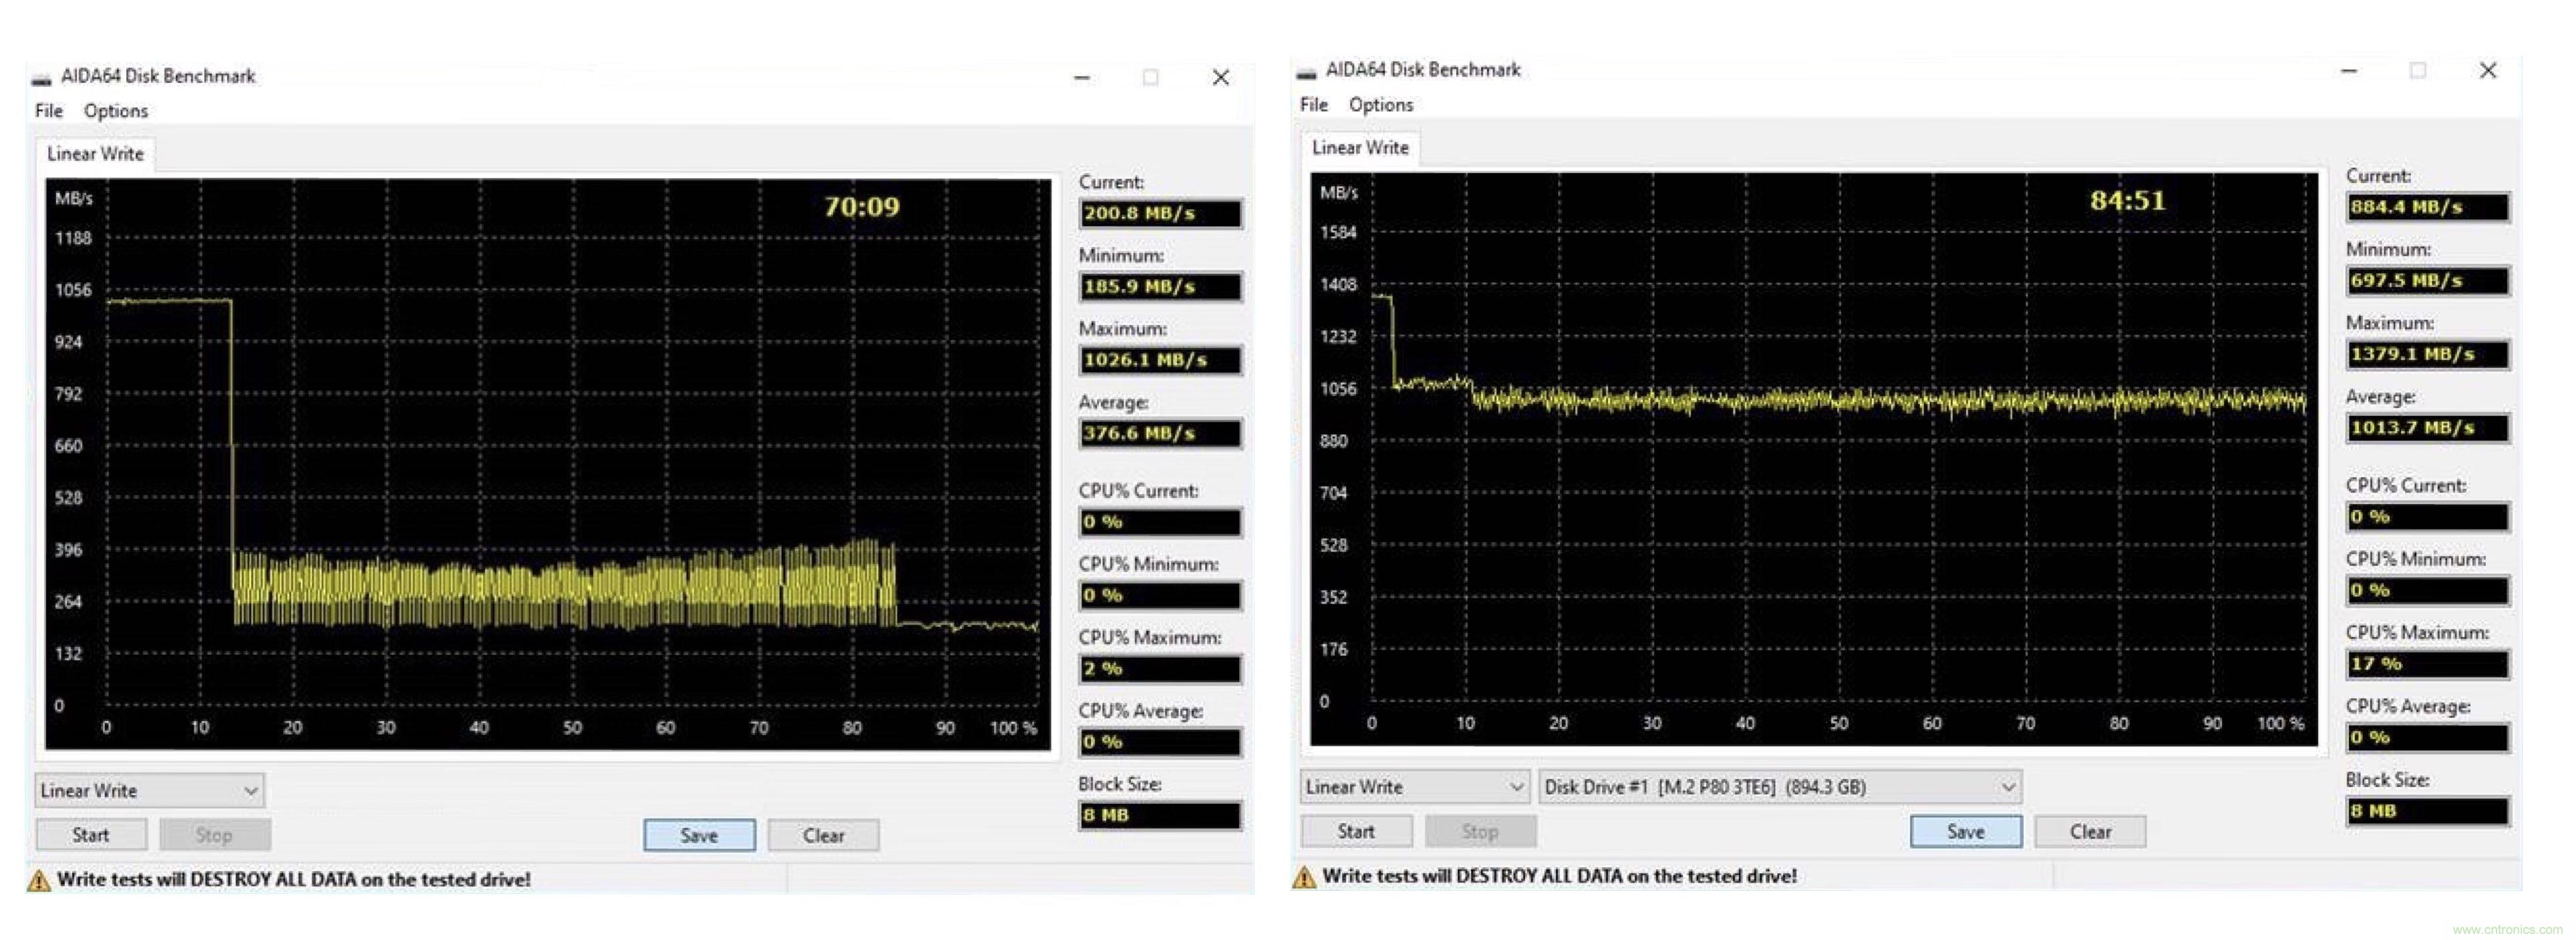This screenshot has height=940, width=2576.
Task: Close the left benchmark window
Action: 1221,77
